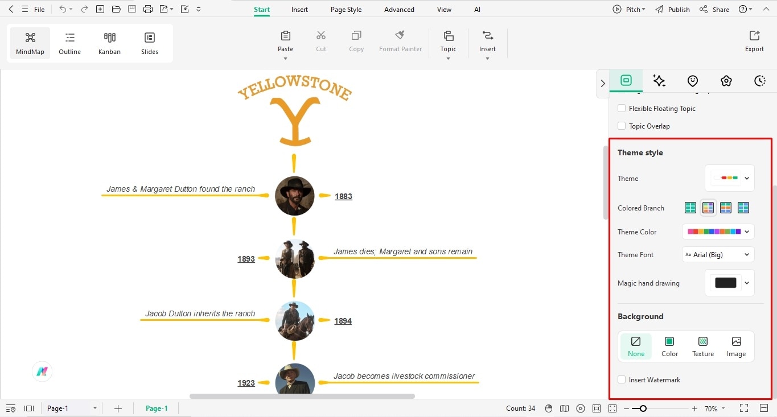Open the history clock panel tab
The width and height of the screenshot is (777, 417).
click(x=759, y=81)
